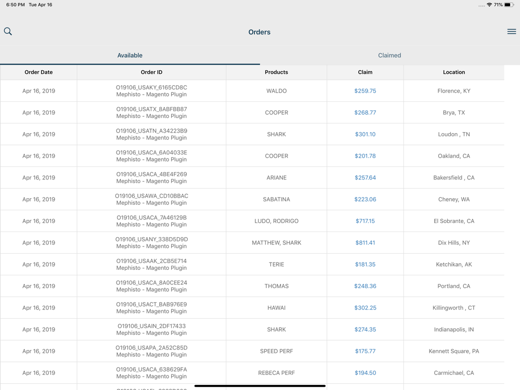
Task: Tap the Wi-Fi status icon
Action: coord(489,5)
